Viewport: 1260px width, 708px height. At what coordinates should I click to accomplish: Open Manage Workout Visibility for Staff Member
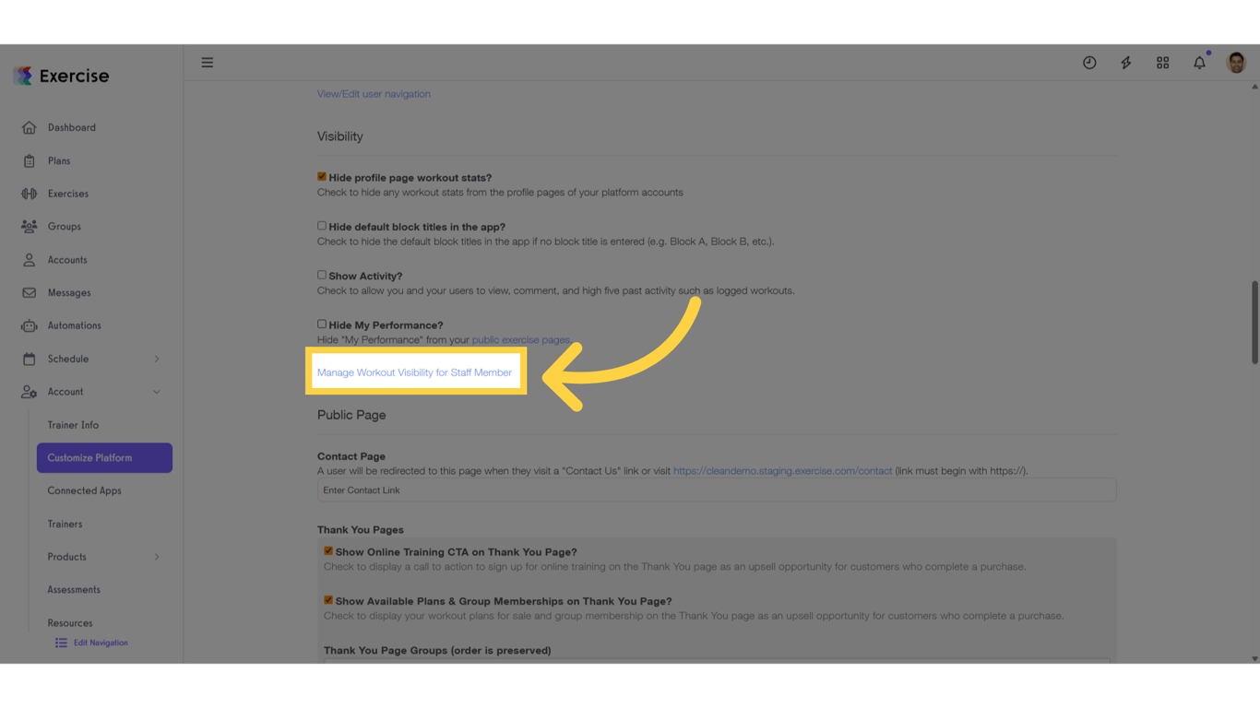point(414,372)
